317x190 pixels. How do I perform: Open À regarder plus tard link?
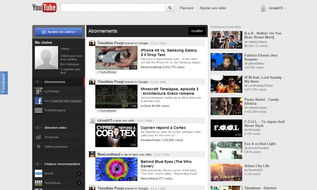tap(70, 71)
